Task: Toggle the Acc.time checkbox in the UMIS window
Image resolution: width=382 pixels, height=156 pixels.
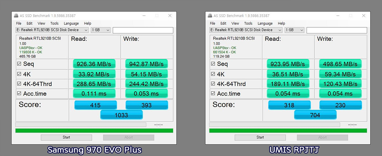Action: point(213,94)
